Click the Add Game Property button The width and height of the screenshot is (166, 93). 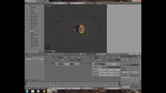click(x=35, y=59)
